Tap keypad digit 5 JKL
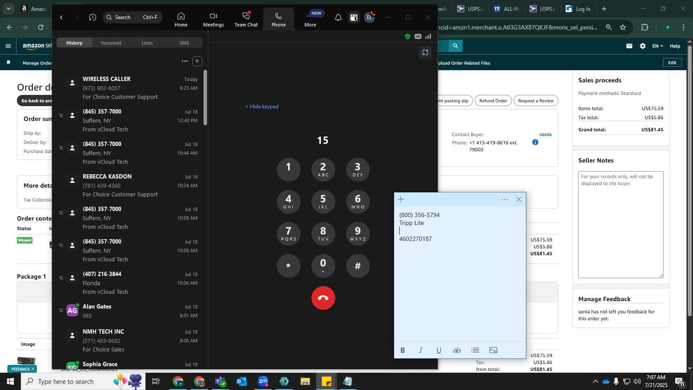This screenshot has width=693, height=390. [323, 201]
